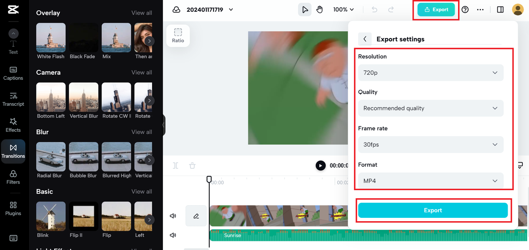Viewport: 529px width, 250px height.
Task: View all Camera transitions
Action: click(142, 72)
